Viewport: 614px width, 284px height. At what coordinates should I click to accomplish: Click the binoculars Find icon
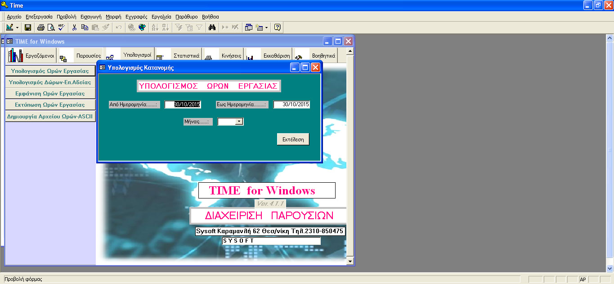[x=212, y=27]
